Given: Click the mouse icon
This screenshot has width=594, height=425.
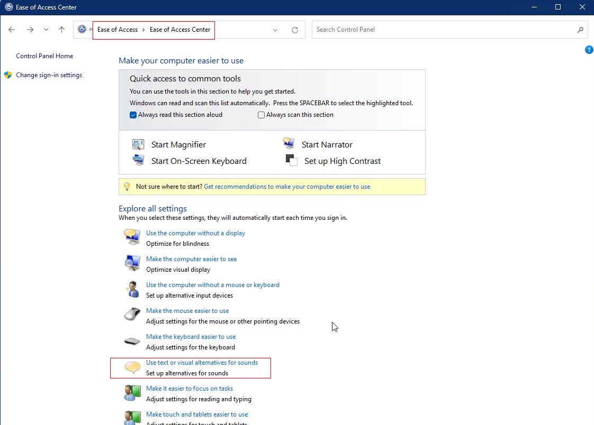Looking at the screenshot, I should point(132,314).
